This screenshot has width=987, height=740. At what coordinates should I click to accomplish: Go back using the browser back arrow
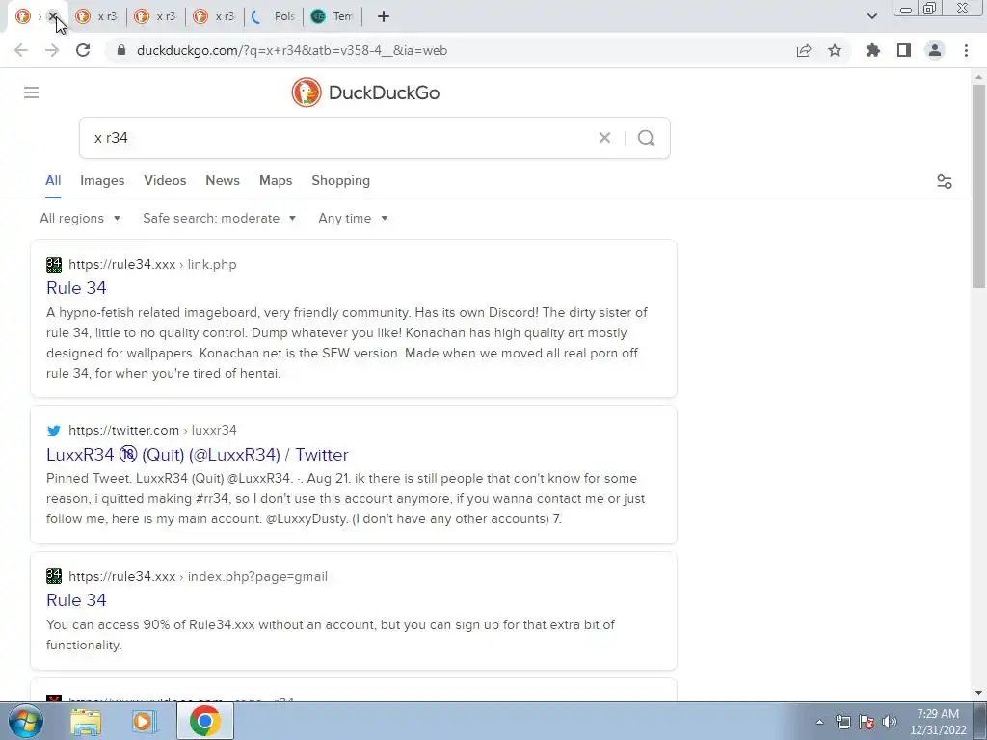(21, 50)
